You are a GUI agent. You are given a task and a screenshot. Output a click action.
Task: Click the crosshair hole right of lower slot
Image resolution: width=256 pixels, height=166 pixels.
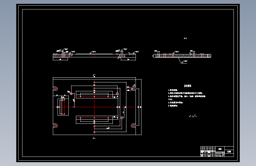pos(122,118)
